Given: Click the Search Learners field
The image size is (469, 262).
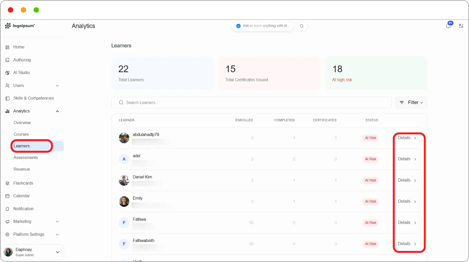Looking at the screenshot, I should click(252, 102).
